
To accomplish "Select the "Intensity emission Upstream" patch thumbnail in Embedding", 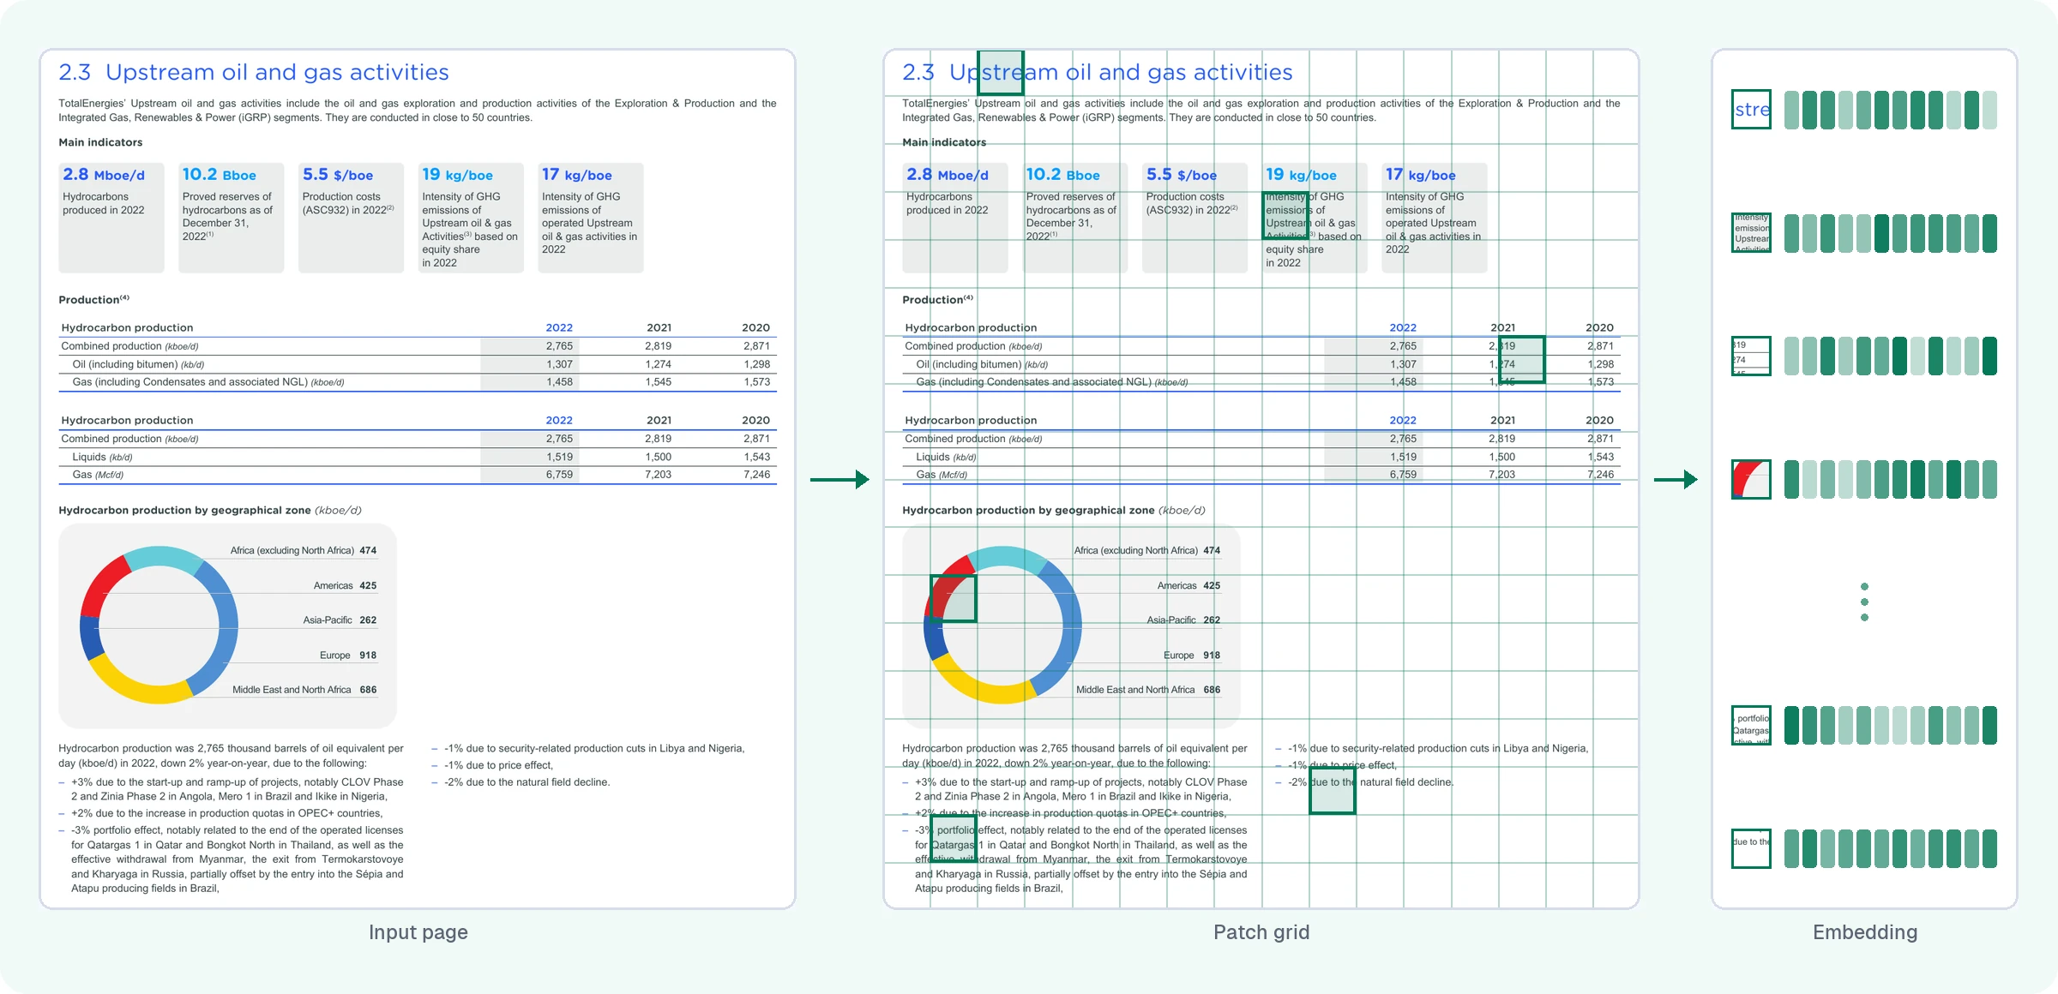I will click(1751, 233).
